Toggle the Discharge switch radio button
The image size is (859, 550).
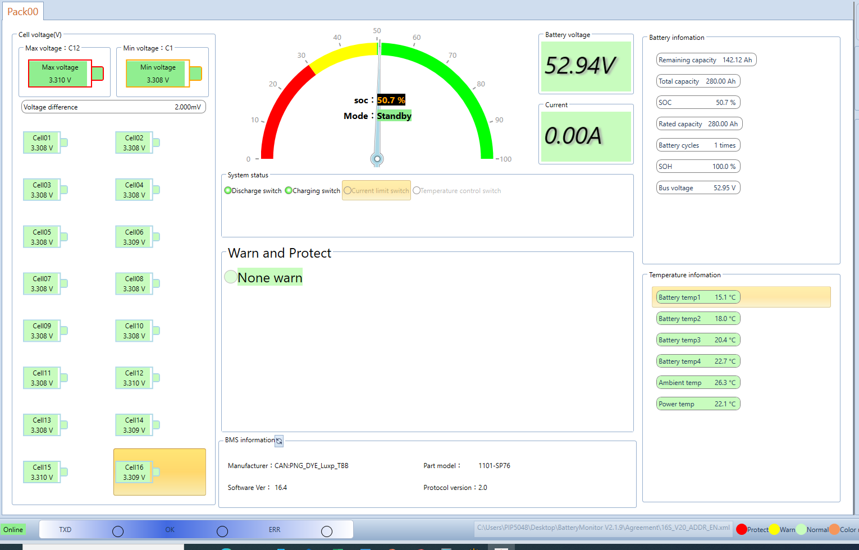tap(228, 191)
